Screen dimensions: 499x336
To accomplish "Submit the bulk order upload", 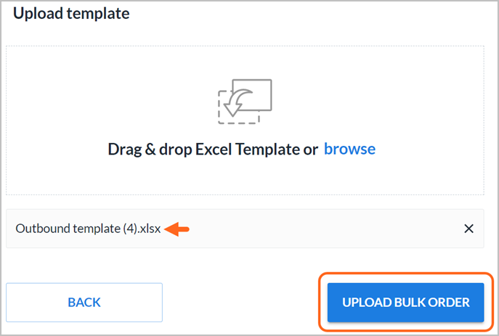I will [x=406, y=303].
